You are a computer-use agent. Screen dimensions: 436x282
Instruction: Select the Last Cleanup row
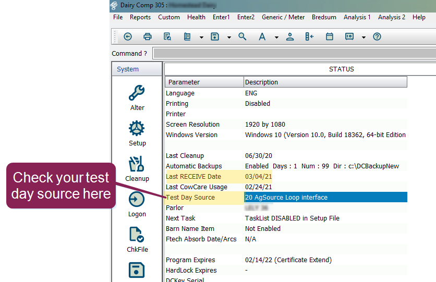(x=286, y=156)
